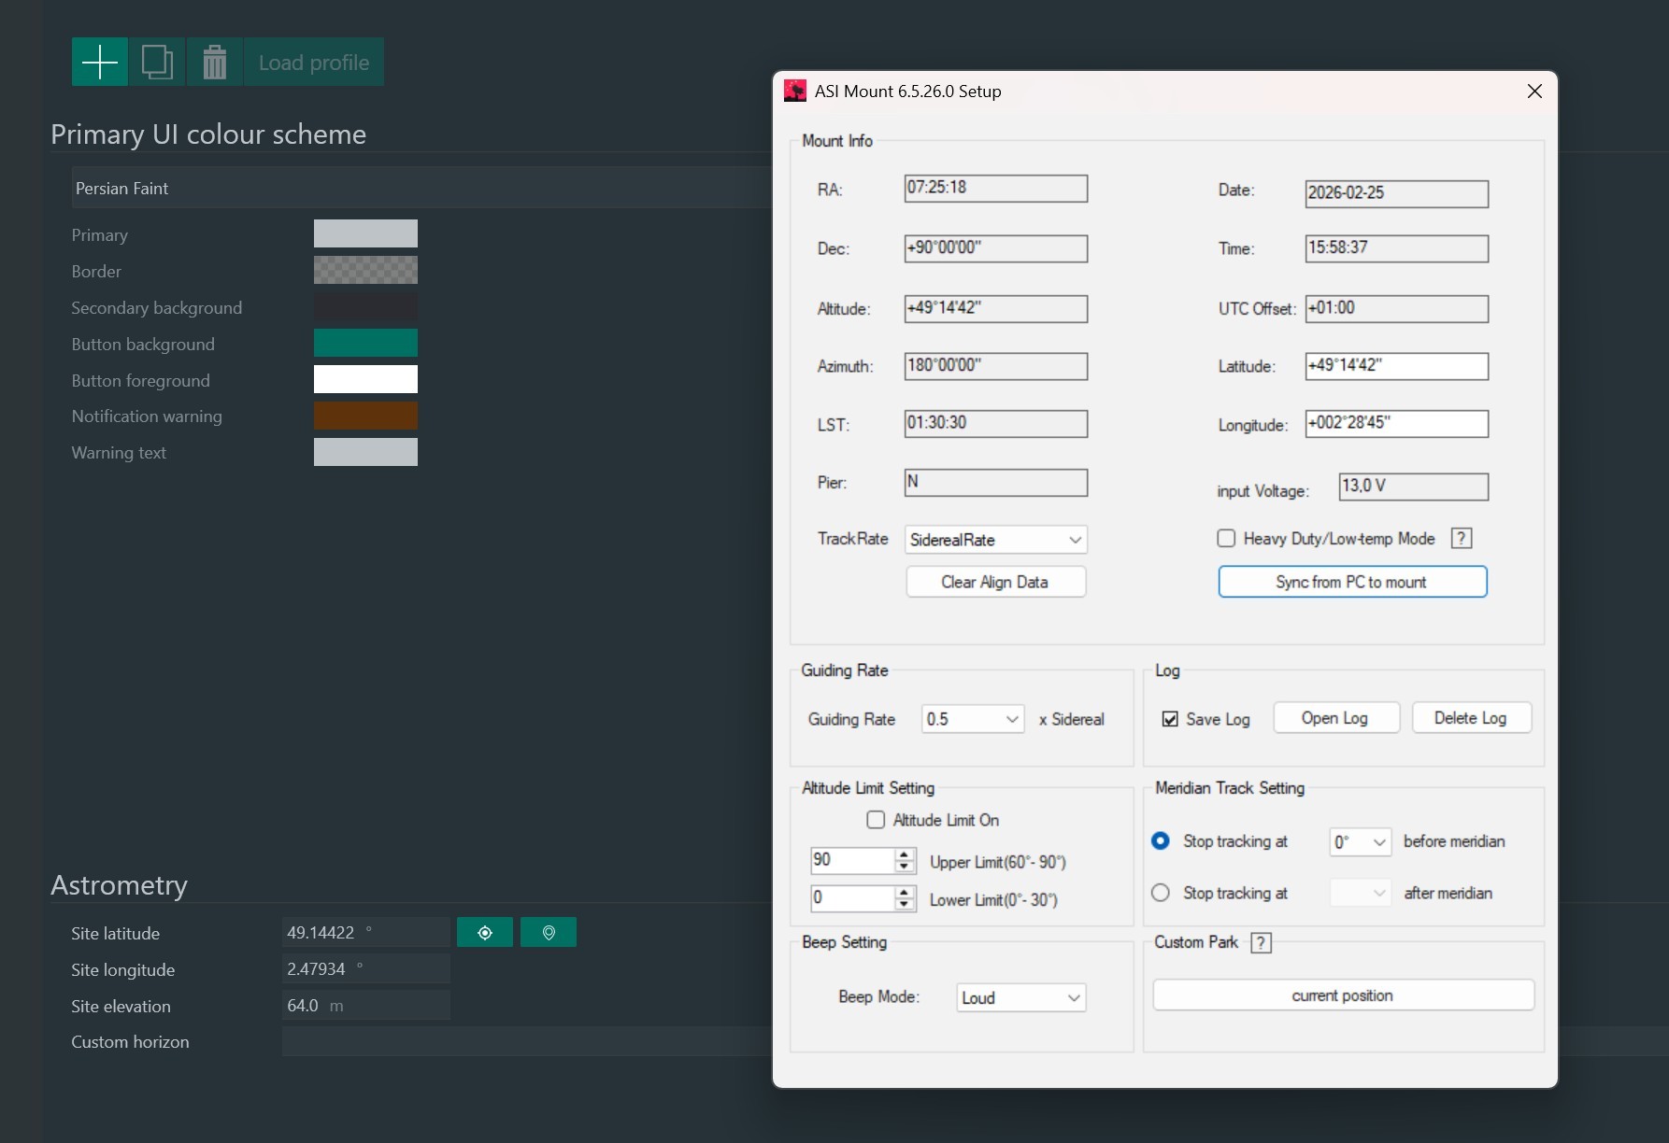
Task: Pick the Warning text colour swatch
Action: pos(365,452)
